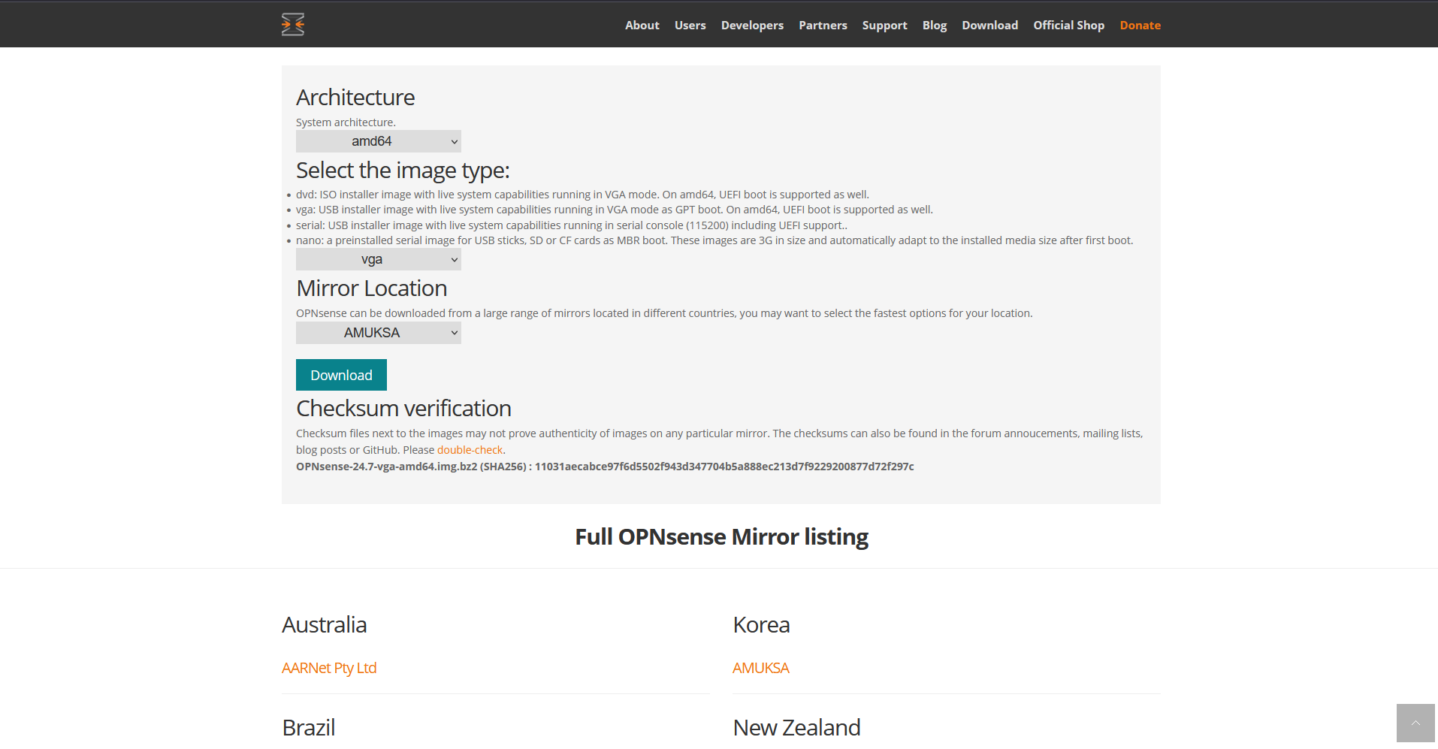Click the Architecture heading
Viewport: 1438px width, 749px height.
coord(355,98)
